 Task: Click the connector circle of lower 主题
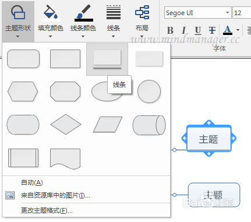click(174, 195)
